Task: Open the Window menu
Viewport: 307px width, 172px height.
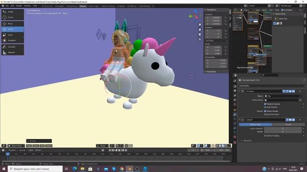Action: [27, 6]
